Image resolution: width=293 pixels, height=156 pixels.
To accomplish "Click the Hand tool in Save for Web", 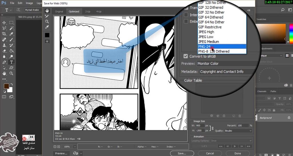I will tap(47, 11).
